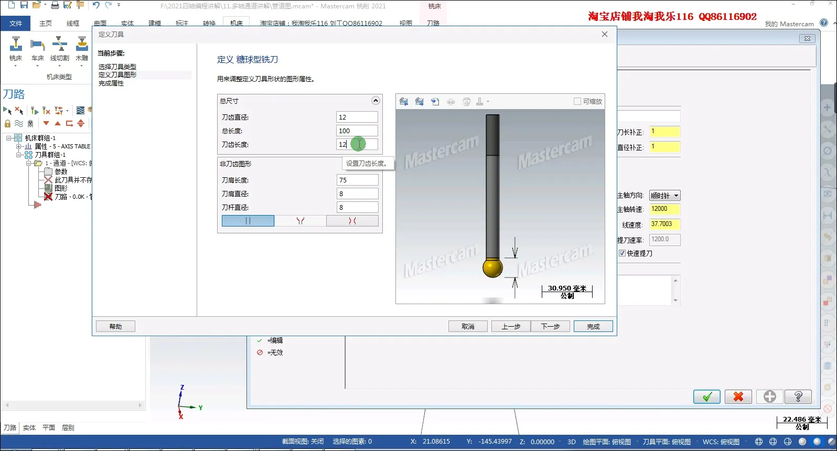
Task: Click the deselect operations icon with red X cursor
Action: [x=19, y=111]
